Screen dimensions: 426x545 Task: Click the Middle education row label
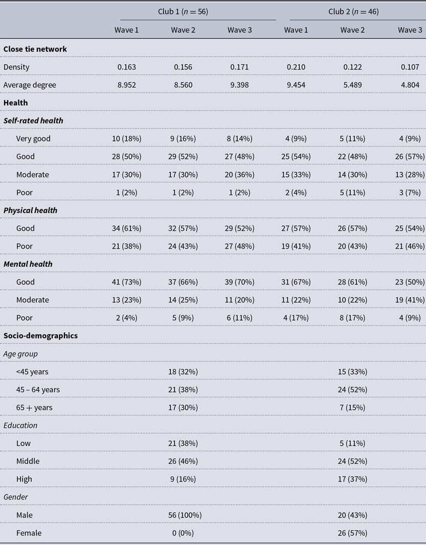pos(28,461)
